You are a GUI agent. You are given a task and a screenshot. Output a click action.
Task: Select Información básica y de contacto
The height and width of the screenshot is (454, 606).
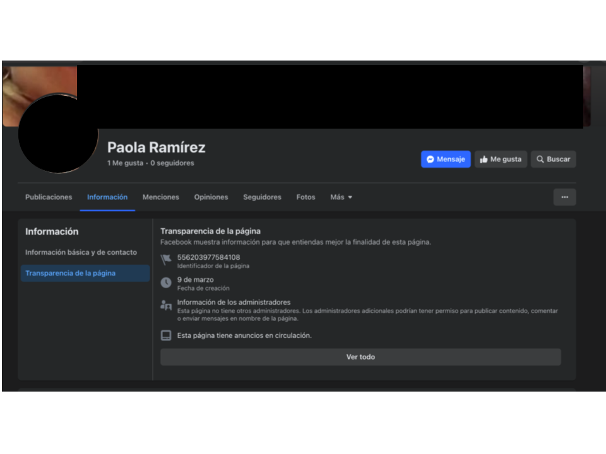[x=81, y=252]
